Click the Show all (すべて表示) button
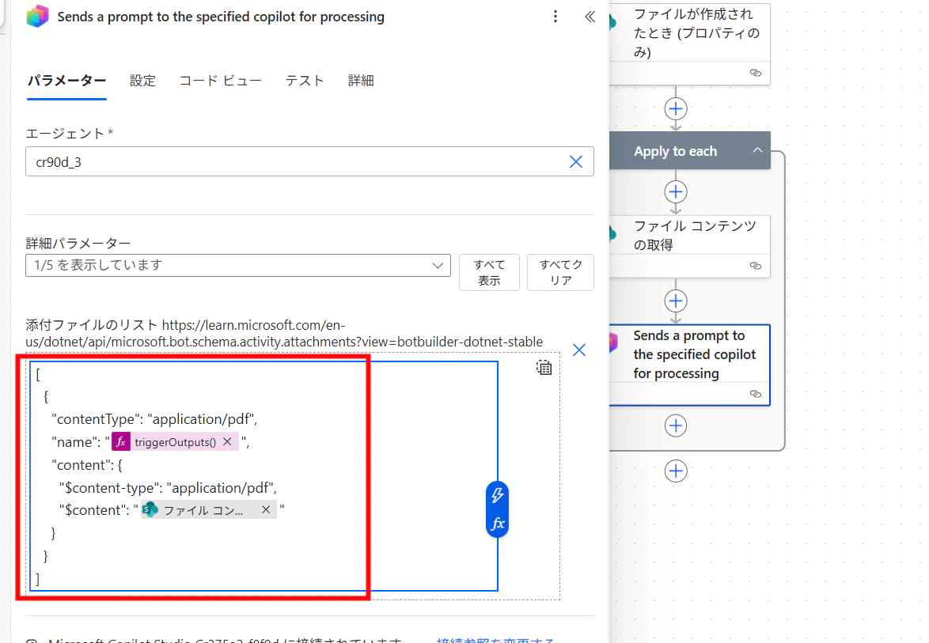Viewport: 929px width, 643px height. 489,272
